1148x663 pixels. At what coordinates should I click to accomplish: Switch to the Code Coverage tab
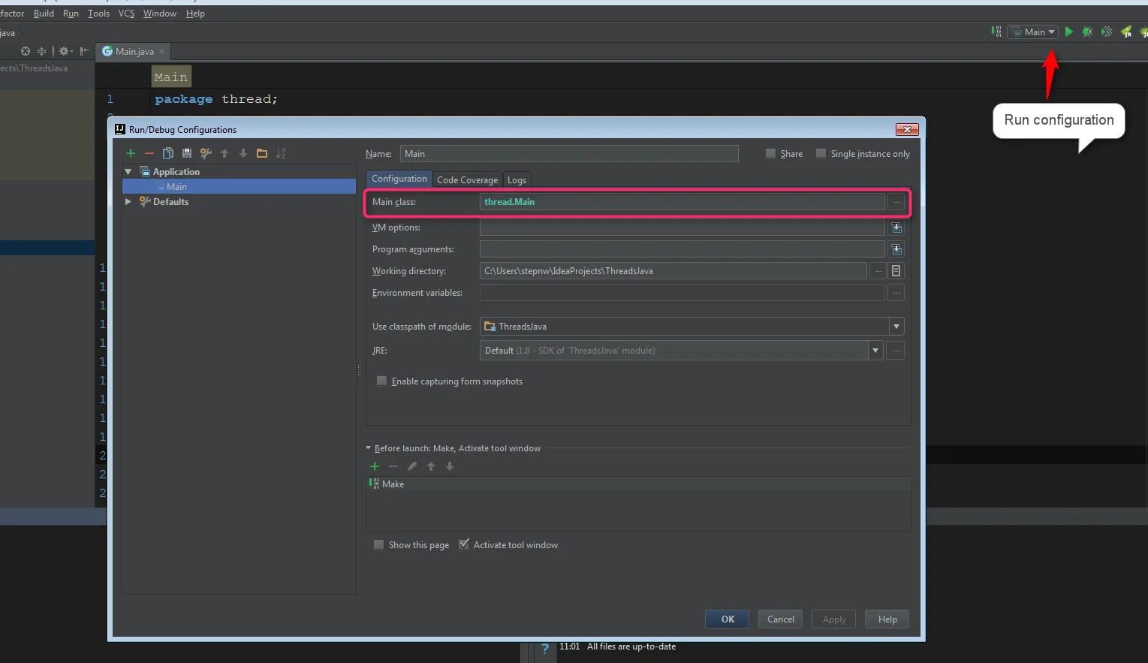pos(467,179)
